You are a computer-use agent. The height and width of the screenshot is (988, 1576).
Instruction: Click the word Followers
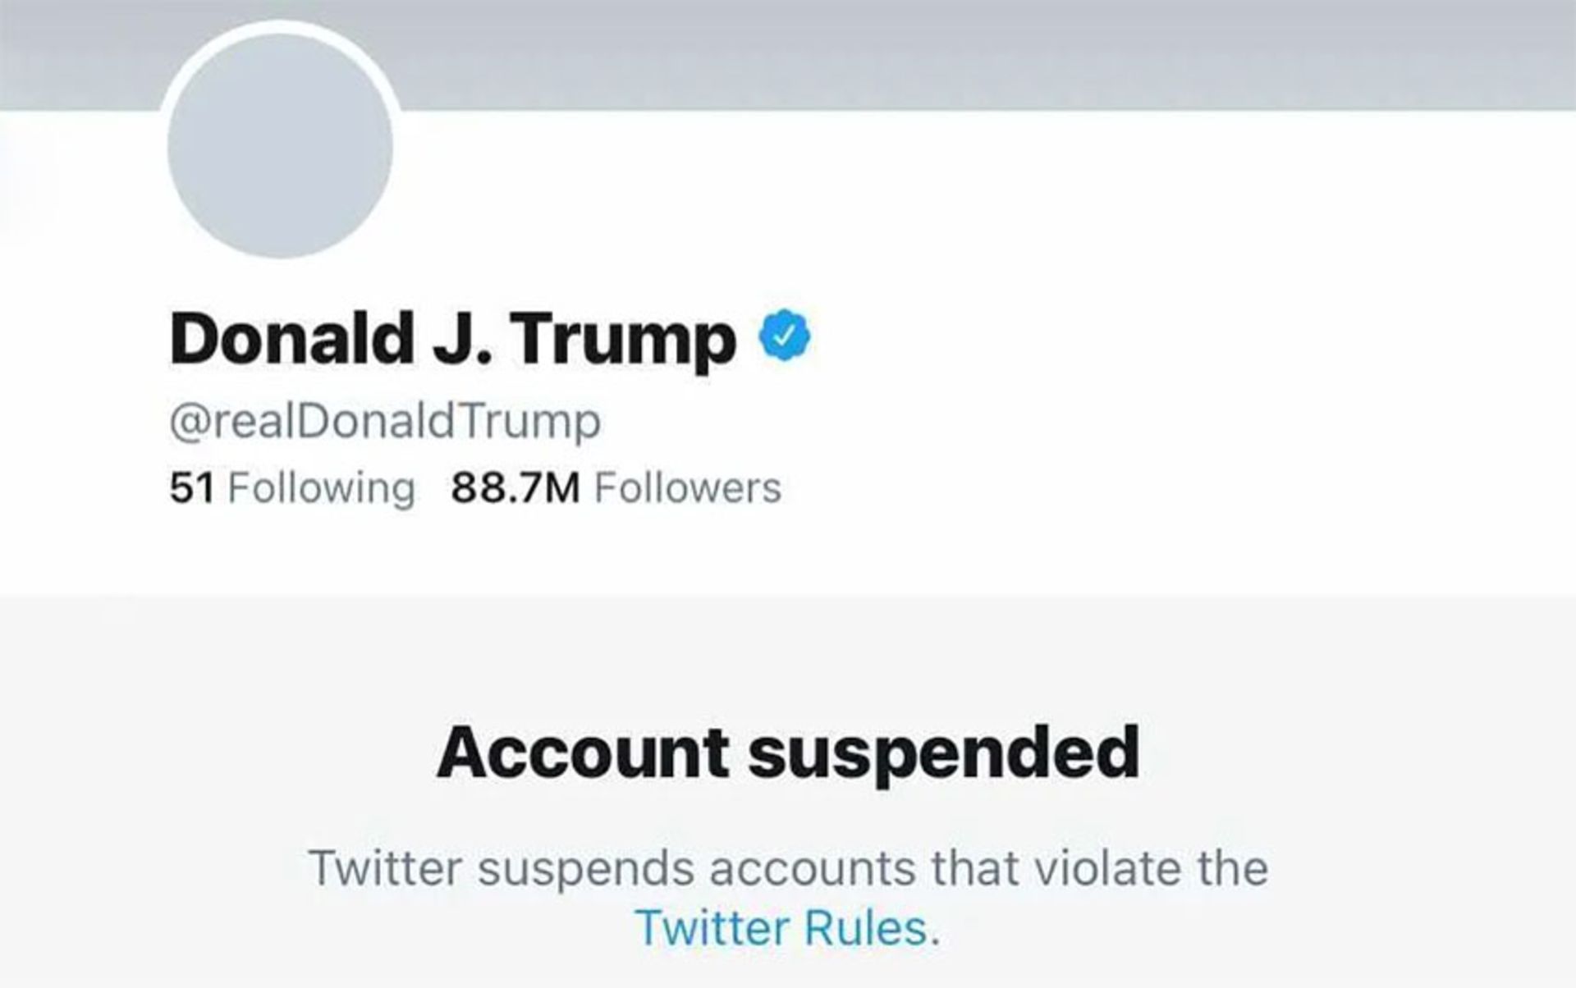[687, 487]
